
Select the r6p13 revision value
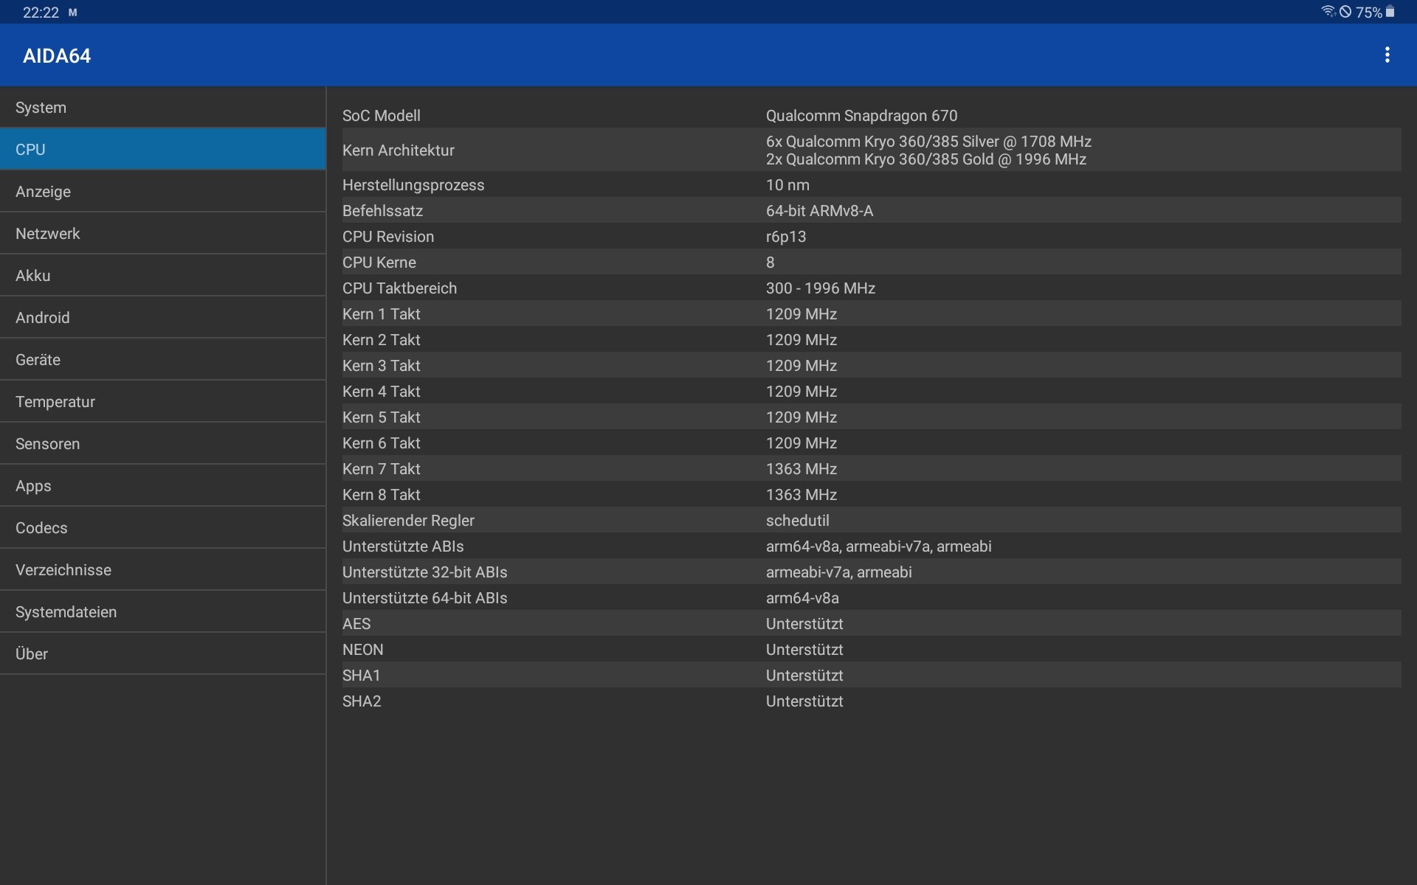(786, 237)
